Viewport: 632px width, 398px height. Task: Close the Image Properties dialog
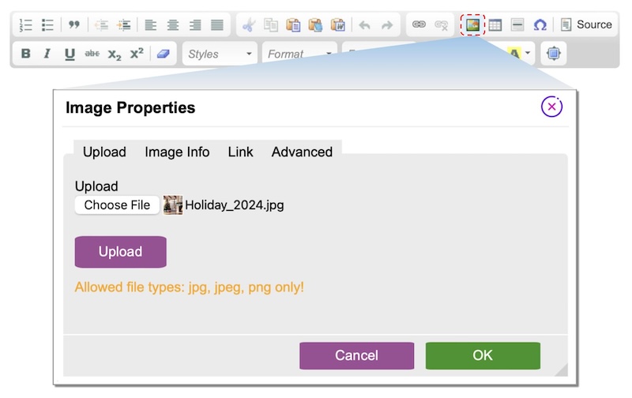551,107
